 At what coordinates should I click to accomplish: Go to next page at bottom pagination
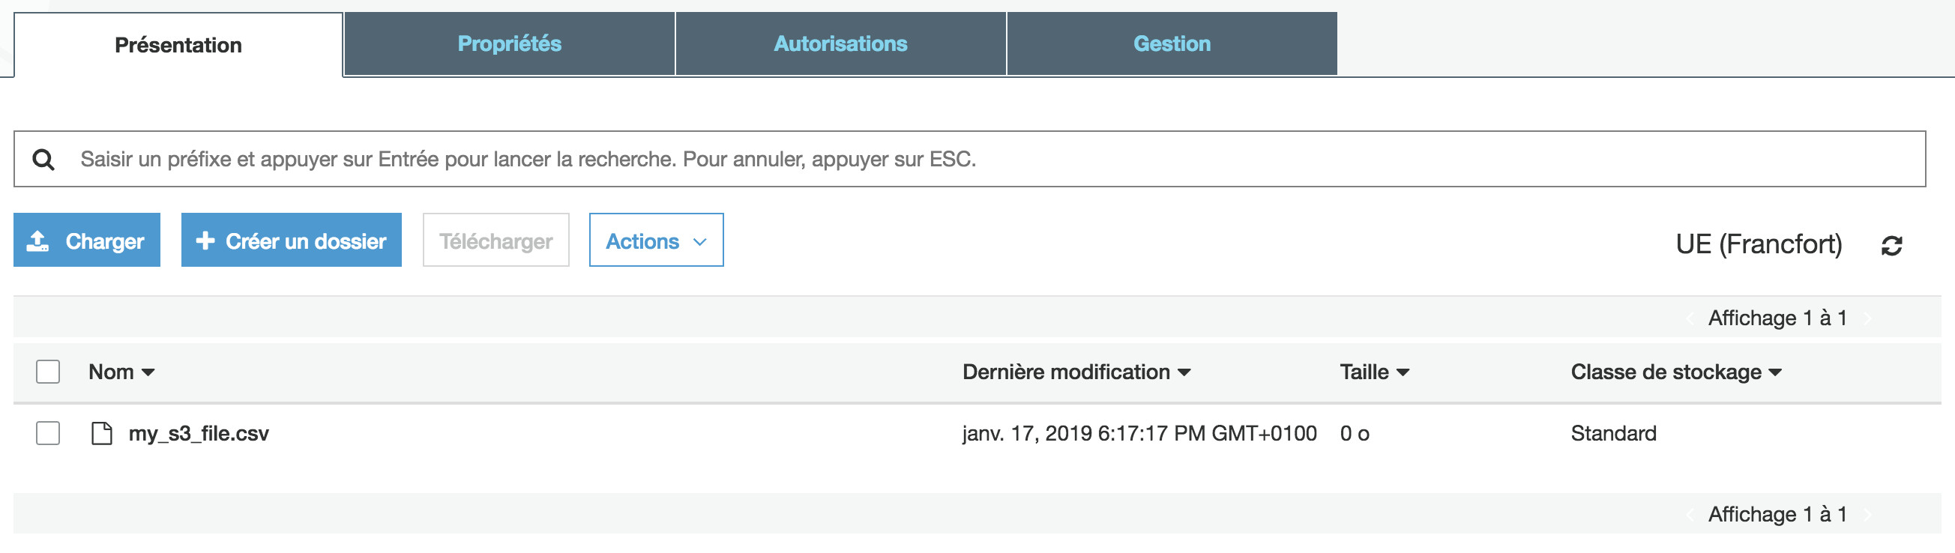[x=1867, y=515]
